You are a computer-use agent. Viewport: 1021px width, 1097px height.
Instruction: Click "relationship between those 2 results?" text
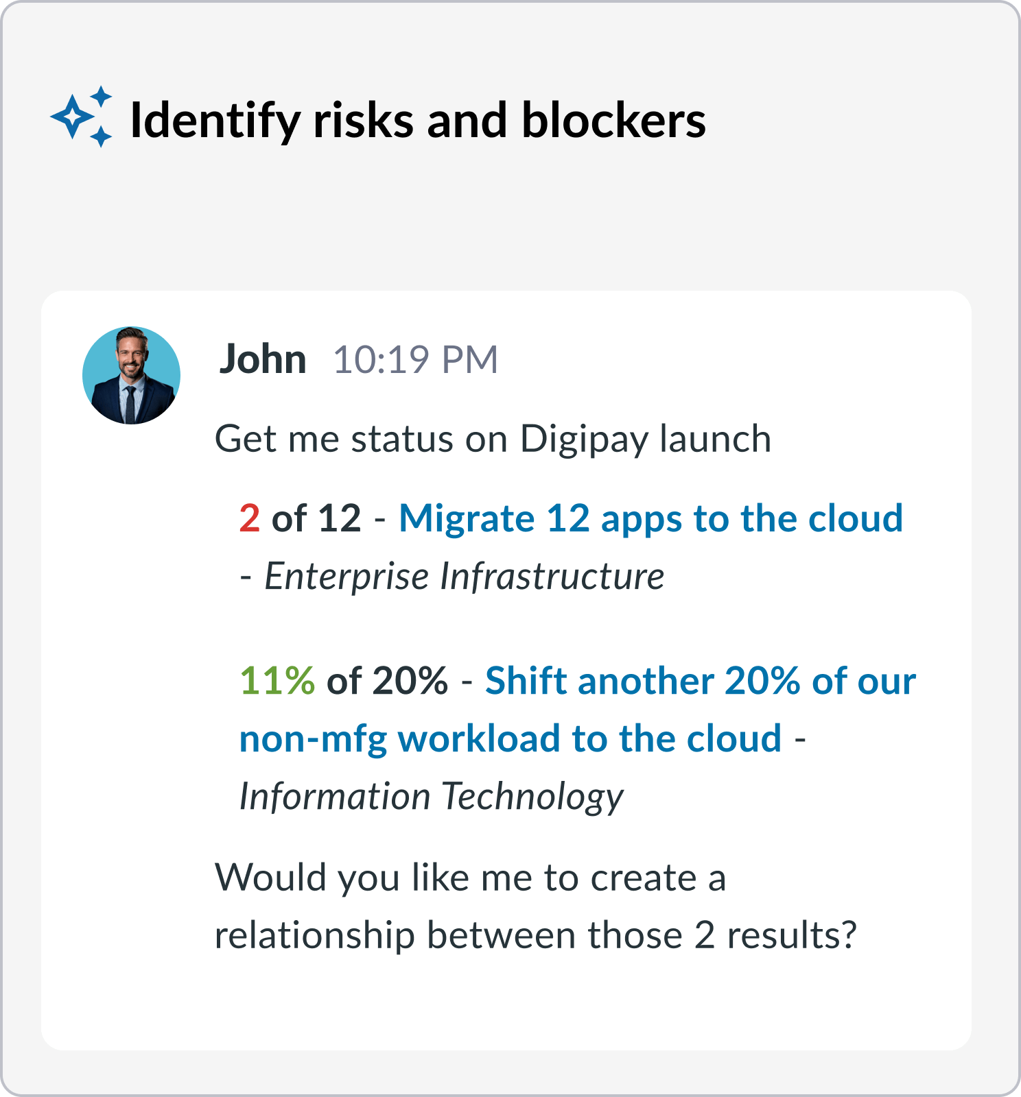(x=536, y=935)
